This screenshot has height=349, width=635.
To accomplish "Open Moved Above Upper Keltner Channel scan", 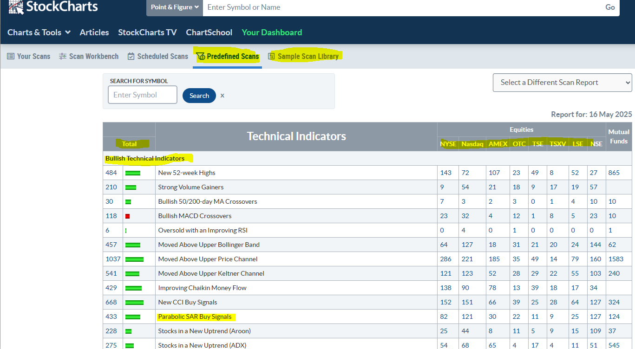I will pyautogui.click(x=211, y=273).
